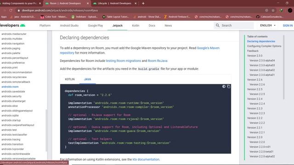Click the site padlock icon
Viewport: 294px width, 165px height.
point(18,11)
